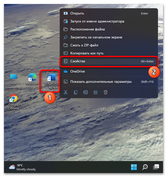Select the Этот компьютер desktop icon

pos(13,81)
